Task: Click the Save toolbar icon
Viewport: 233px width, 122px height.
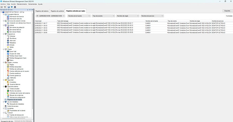Action: (x=2, y=7)
